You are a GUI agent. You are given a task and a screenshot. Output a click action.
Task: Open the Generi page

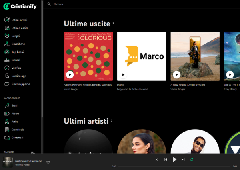[x=16, y=60]
